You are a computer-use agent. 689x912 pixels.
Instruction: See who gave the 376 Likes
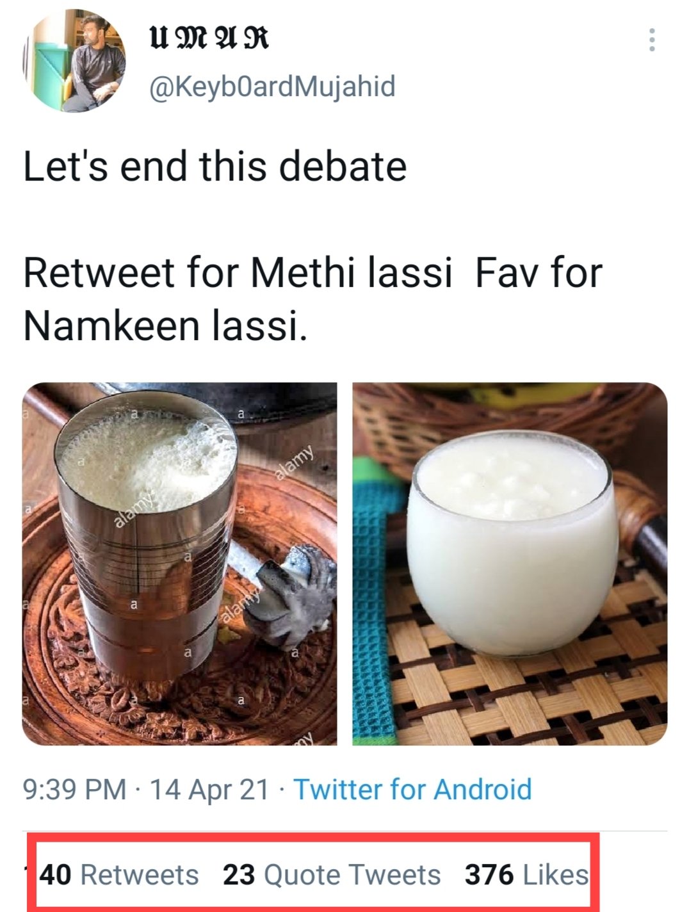click(526, 875)
